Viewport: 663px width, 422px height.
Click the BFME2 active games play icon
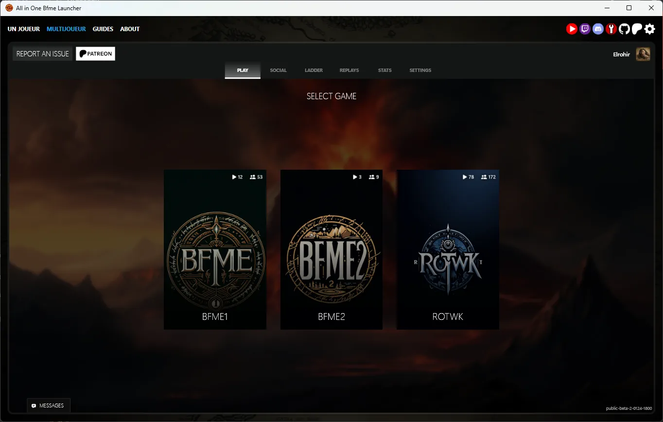point(355,177)
